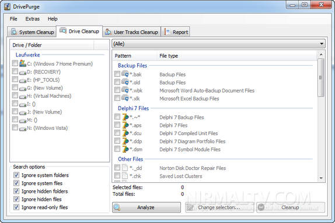Click the drive icon next to J: (New Volume)
The width and height of the screenshot is (335, 223).
(23, 112)
